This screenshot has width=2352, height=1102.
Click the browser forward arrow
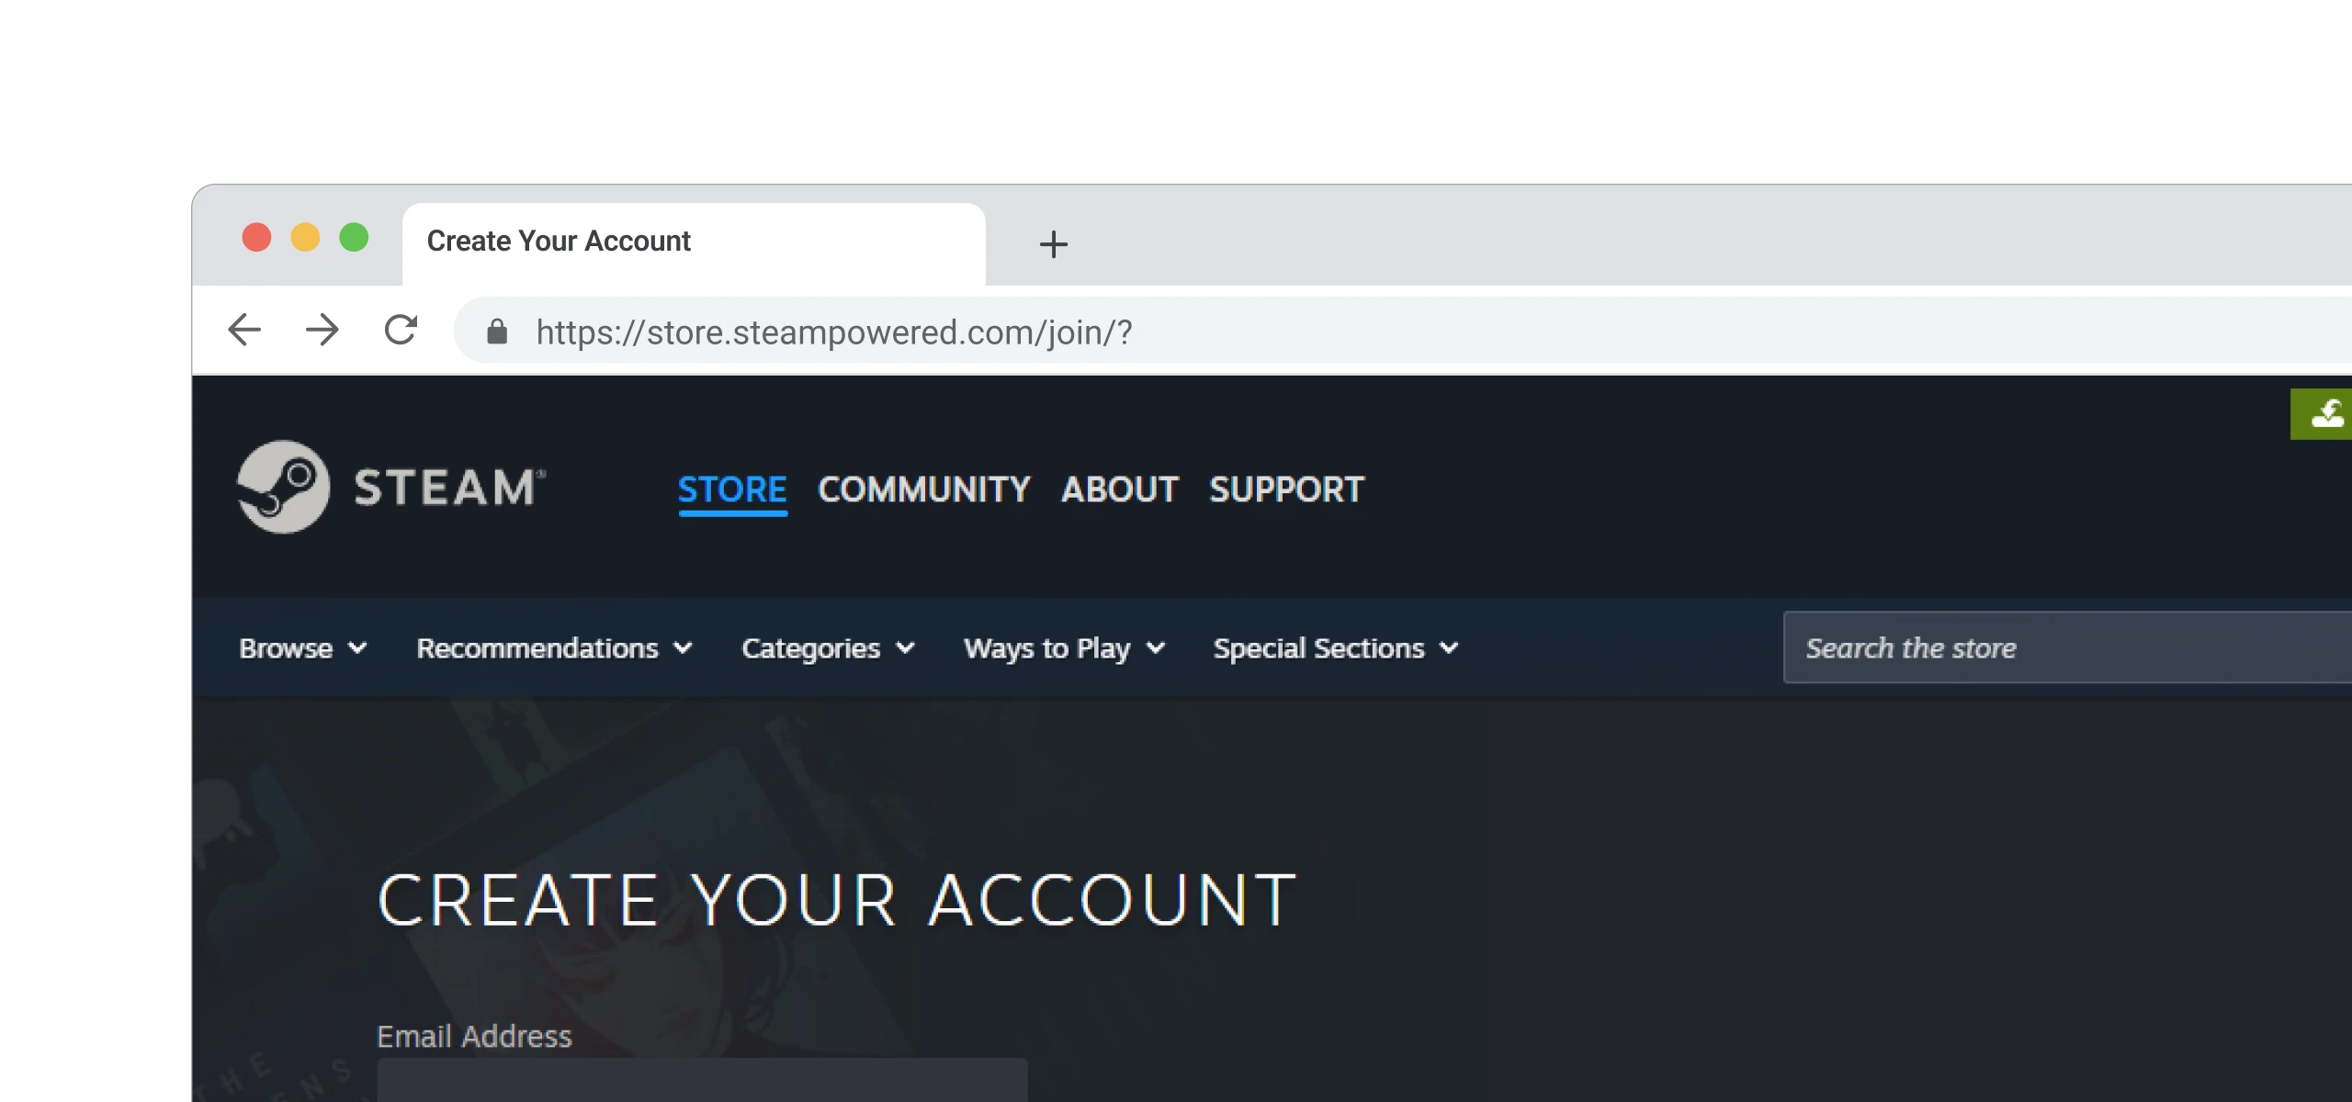[322, 330]
